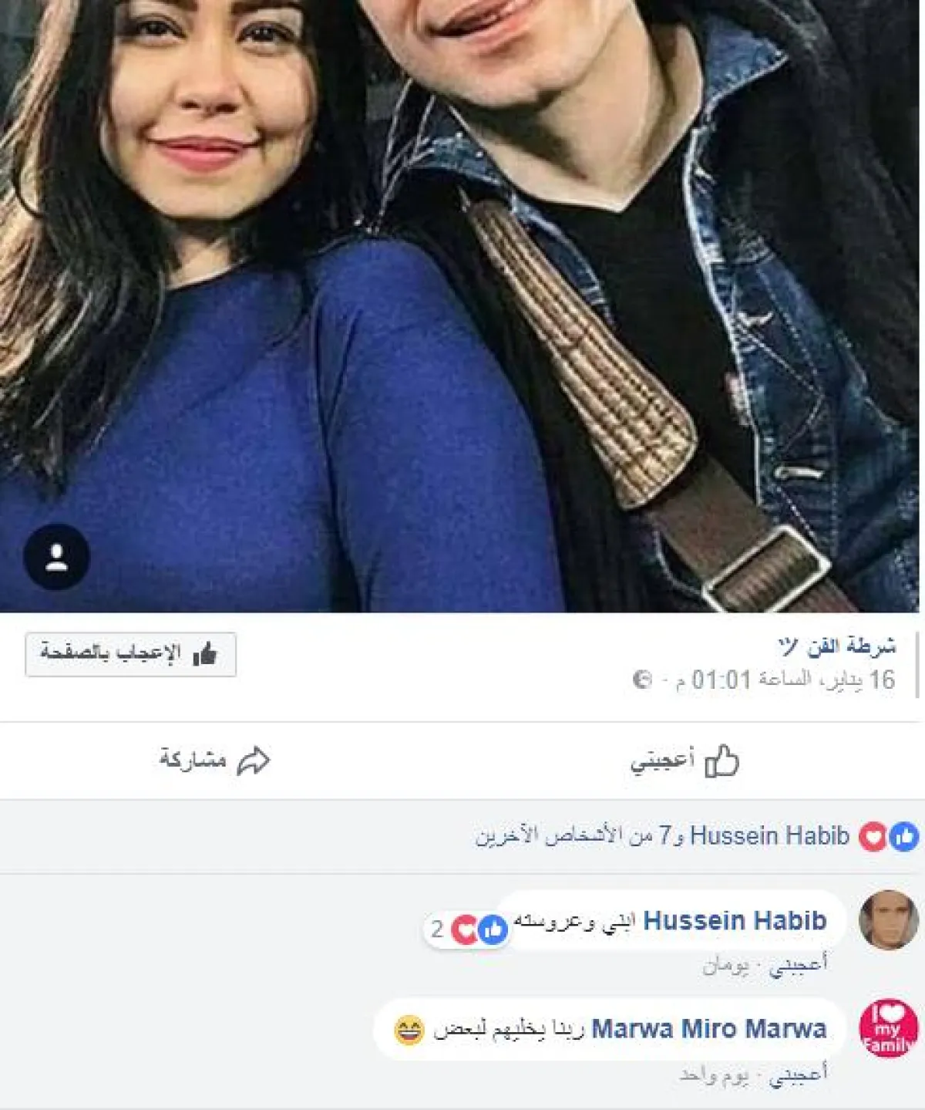925x1110 pixels.
Task: View people who reacted: Hussein Habib and 7 others
Action: pos(661,836)
